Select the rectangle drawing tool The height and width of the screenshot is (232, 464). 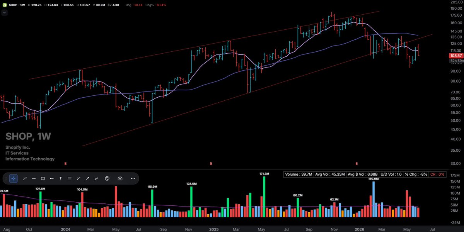[43, 178]
